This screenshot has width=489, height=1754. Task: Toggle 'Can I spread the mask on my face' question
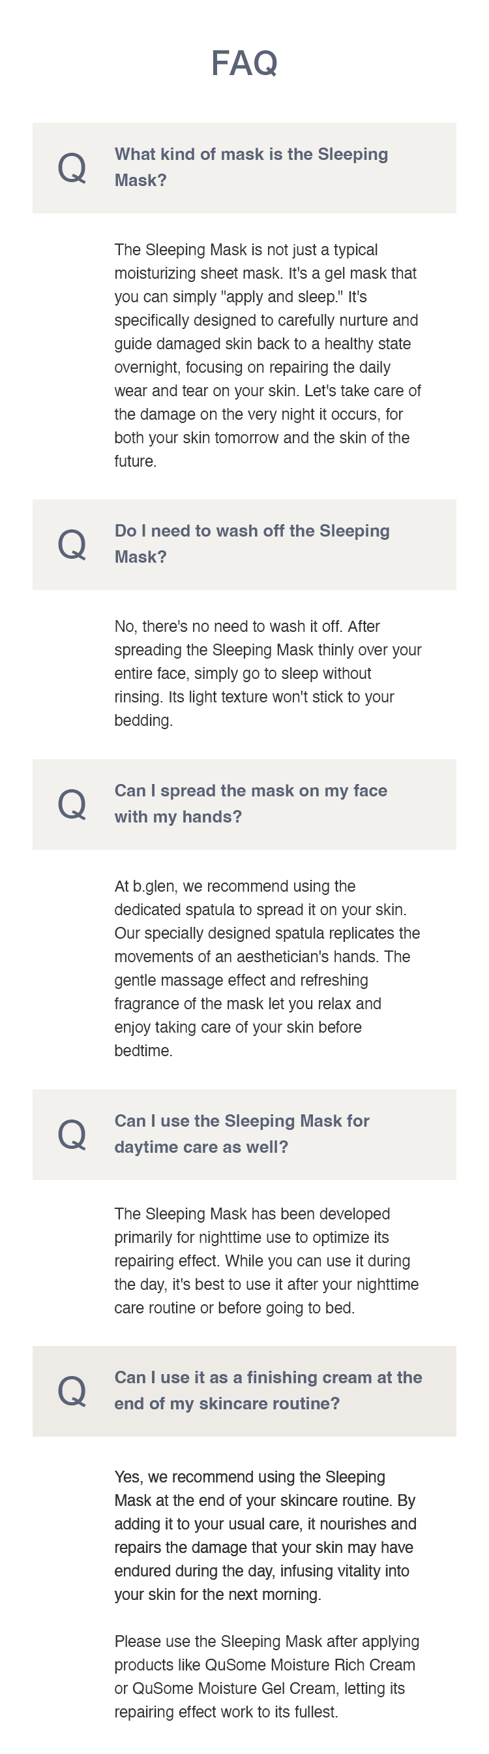244,804
